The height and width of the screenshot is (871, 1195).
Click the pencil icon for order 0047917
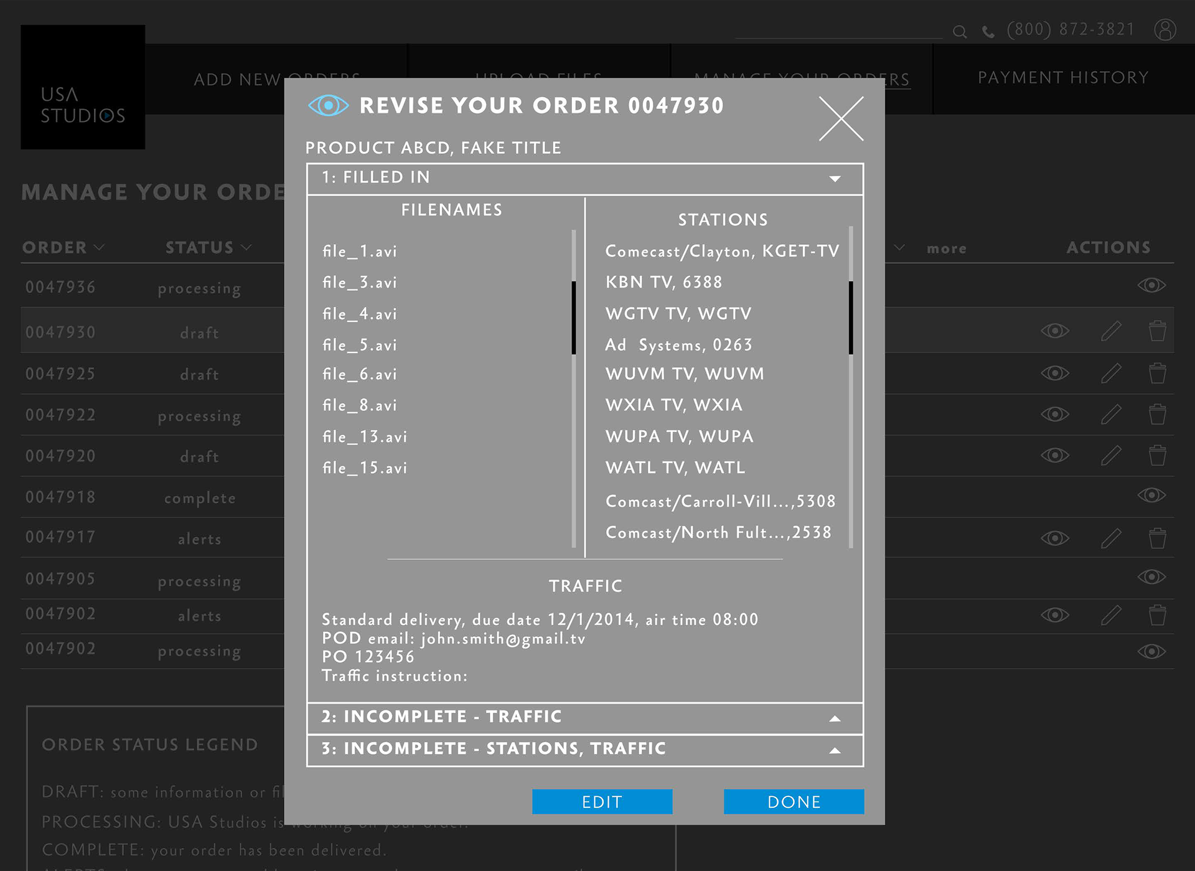pyautogui.click(x=1111, y=538)
